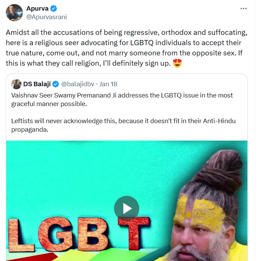Click the heart-eyes emoji in the tweet

pos(177,63)
